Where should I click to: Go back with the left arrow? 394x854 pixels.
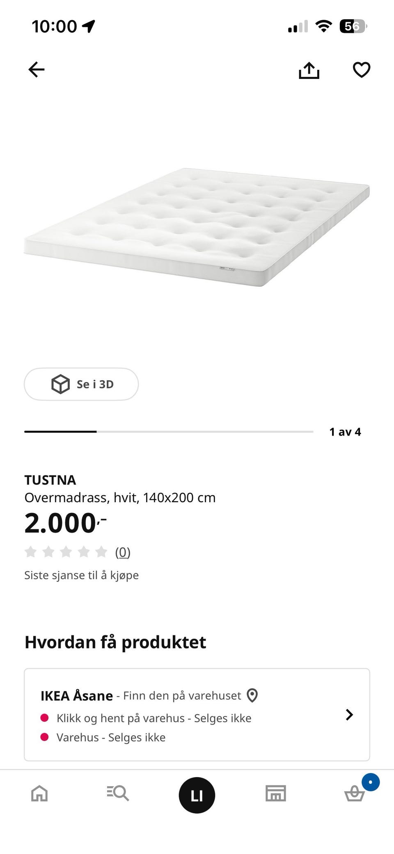point(36,69)
